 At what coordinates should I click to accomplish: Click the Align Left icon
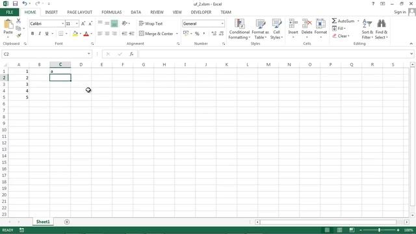[100, 33]
